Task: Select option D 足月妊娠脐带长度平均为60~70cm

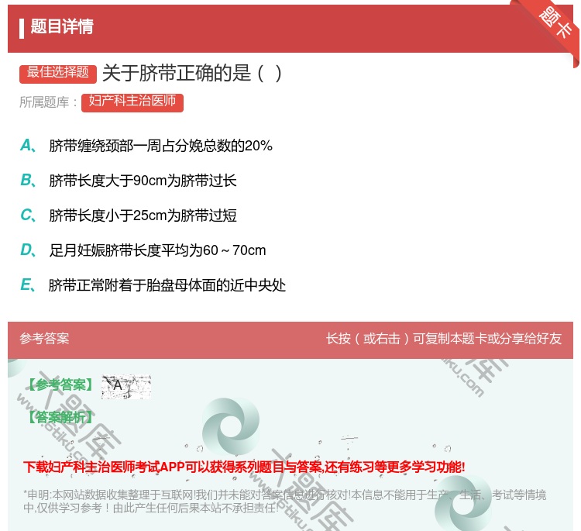Action: pos(143,250)
